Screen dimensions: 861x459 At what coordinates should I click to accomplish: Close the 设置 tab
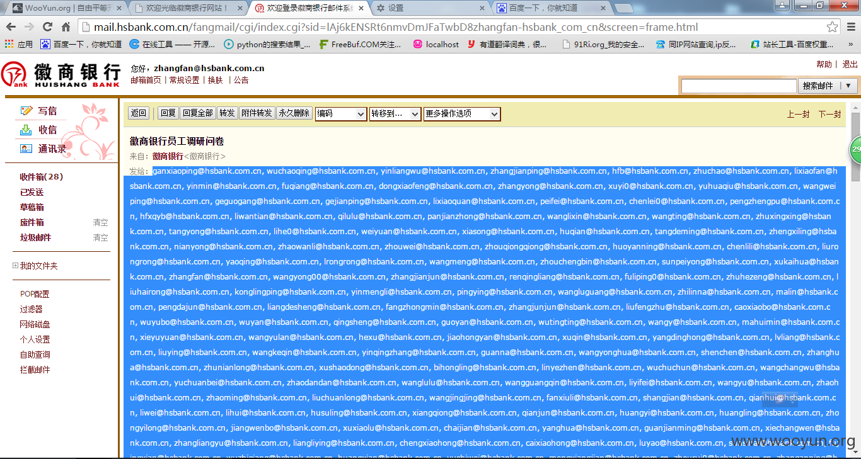(x=482, y=8)
